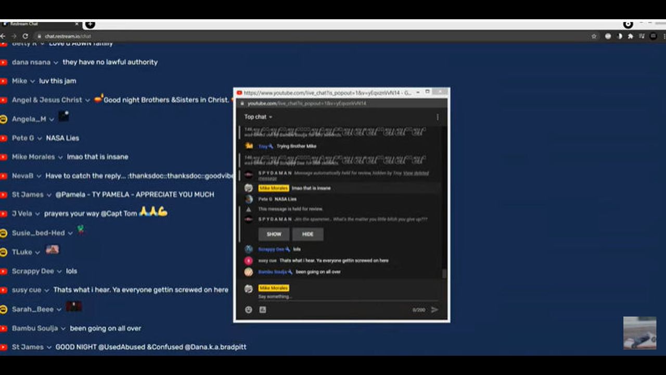Click the Say something chat input field

(x=338, y=297)
